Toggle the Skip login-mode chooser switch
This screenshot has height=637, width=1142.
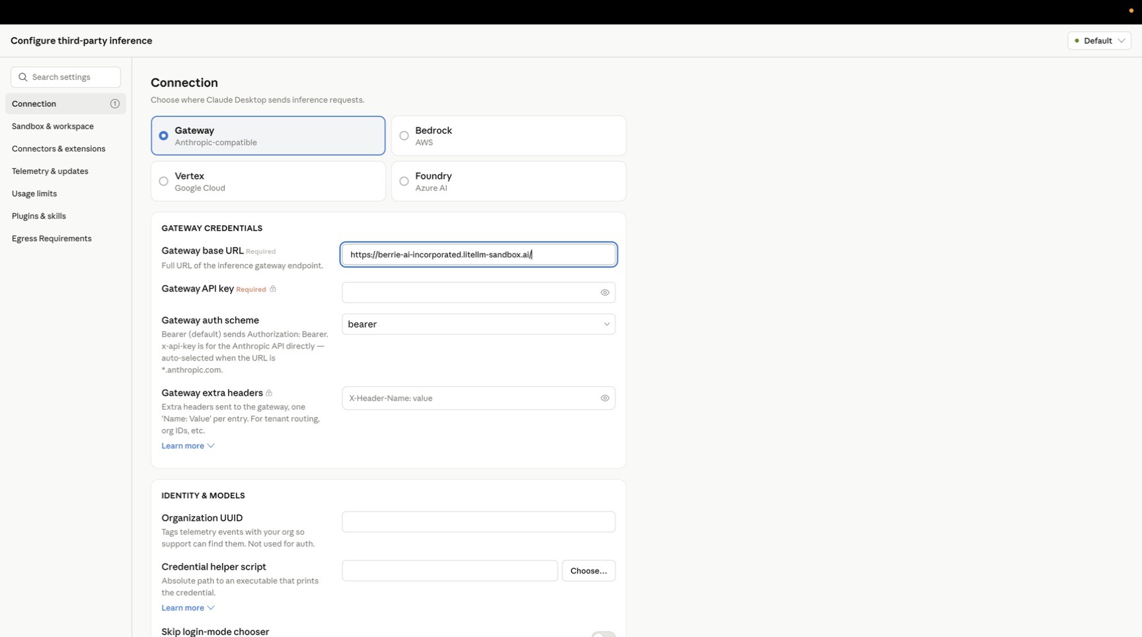tap(603, 634)
